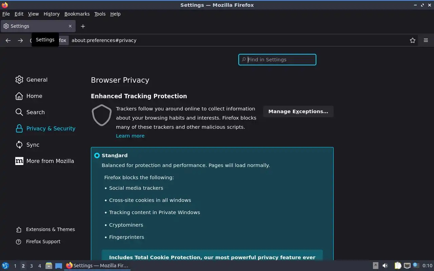Open the Help menu
434x271 pixels.
(115, 14)
